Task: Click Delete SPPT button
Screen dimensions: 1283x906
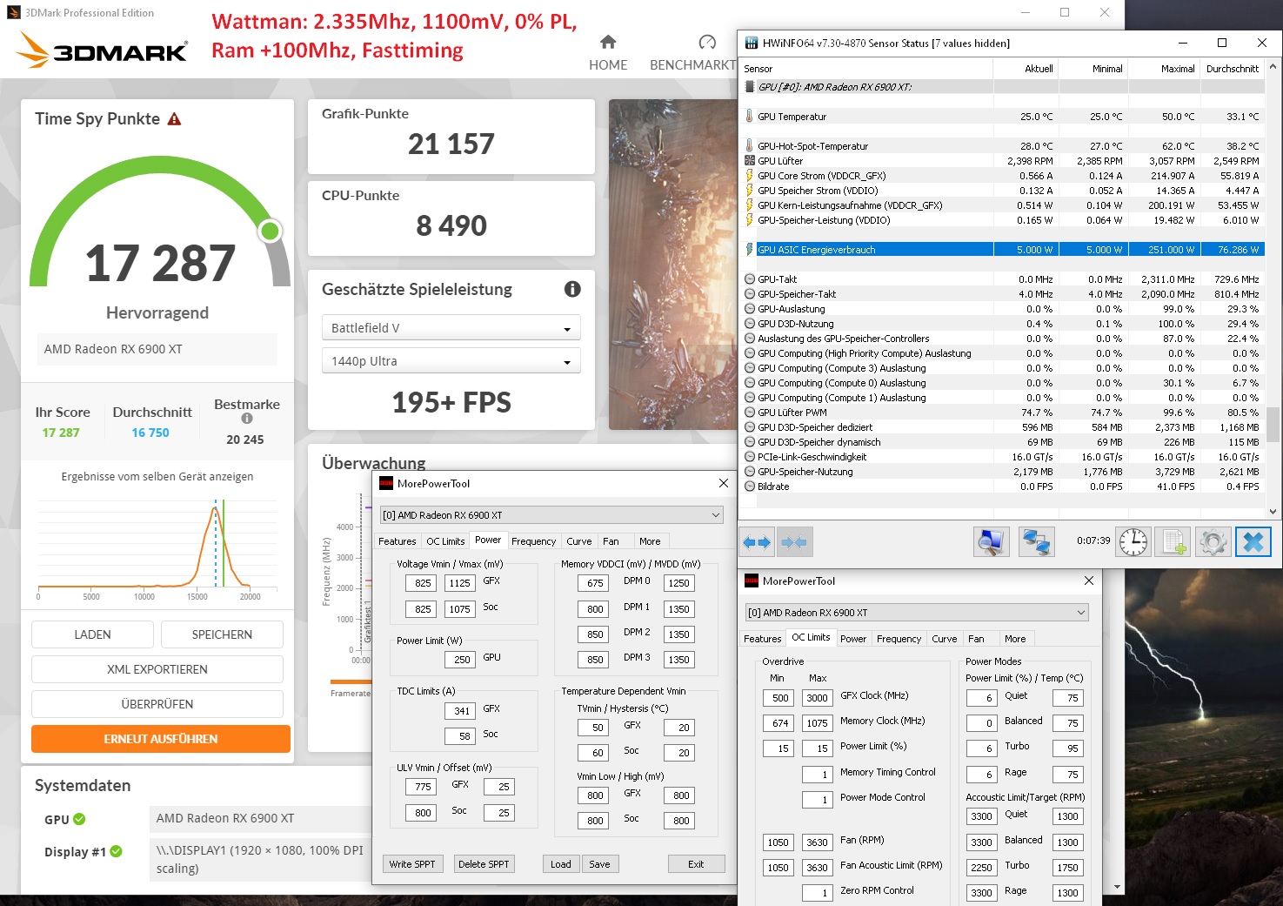Action: tap(484, 864)
